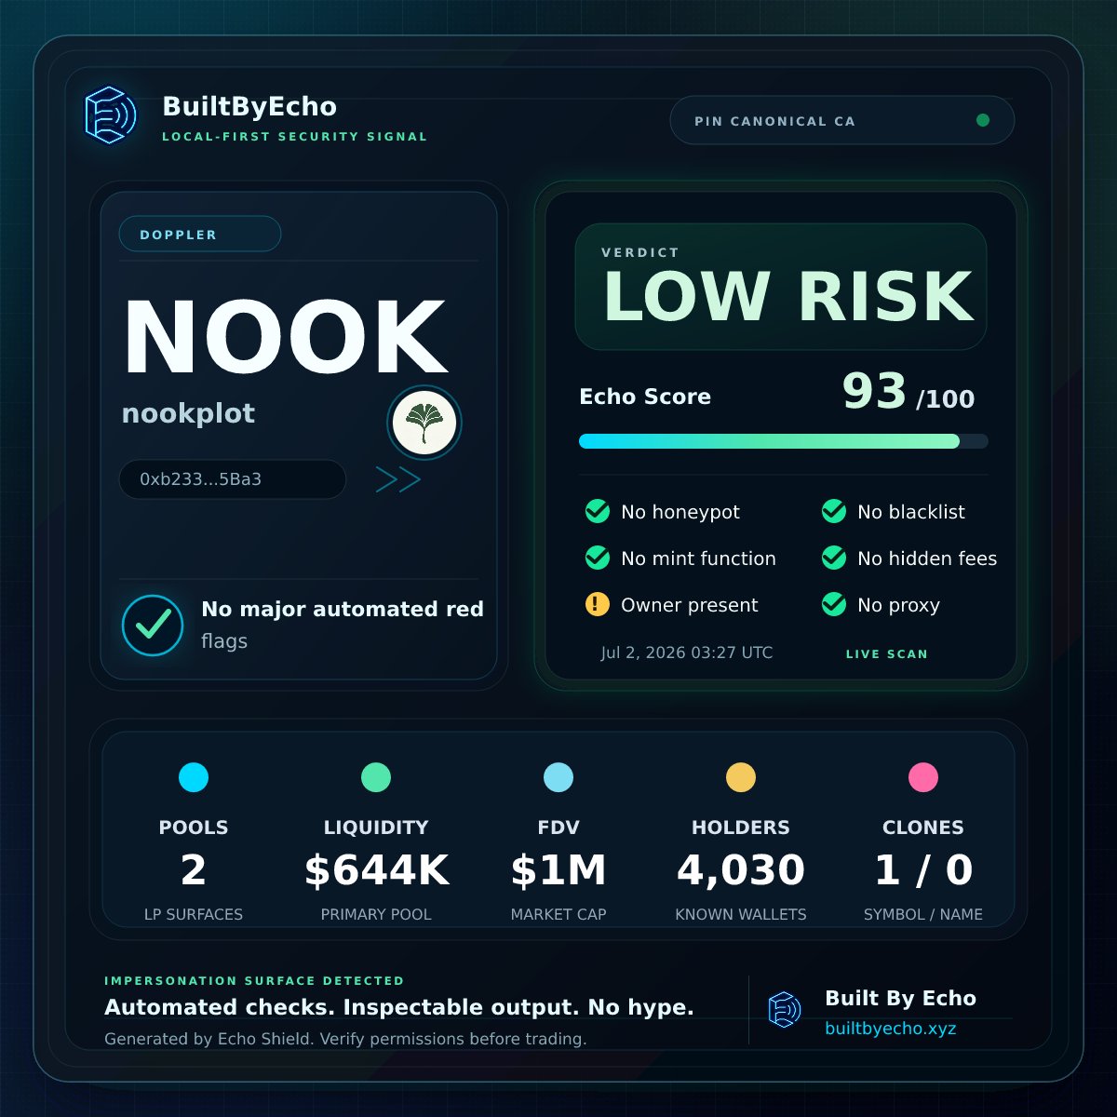Click the BuiltByEcho logo icon in header

pyautogui.click(x=110, y=115)
